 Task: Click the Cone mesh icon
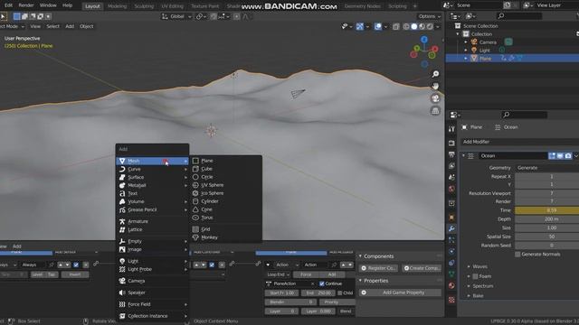195,209
